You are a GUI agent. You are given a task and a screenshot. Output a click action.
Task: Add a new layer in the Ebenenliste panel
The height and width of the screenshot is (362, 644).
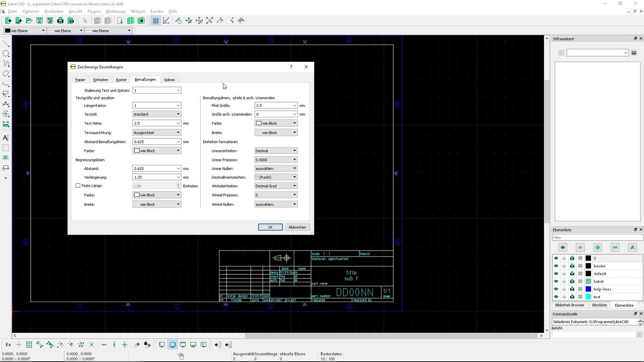point(597,247)
